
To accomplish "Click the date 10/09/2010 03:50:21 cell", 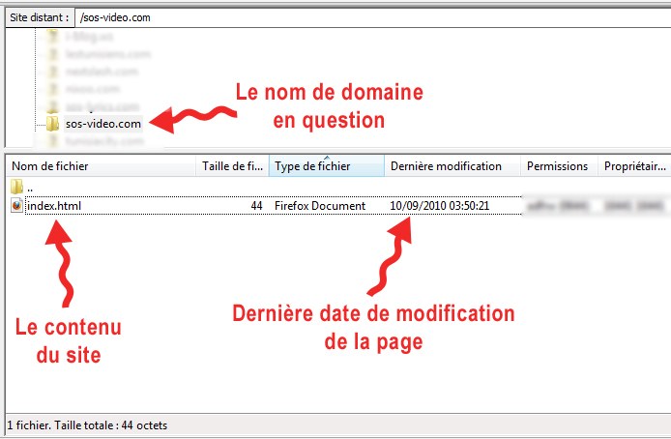I will (x=440, y=206).
